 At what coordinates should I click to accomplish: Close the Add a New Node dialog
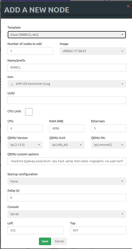128,6
